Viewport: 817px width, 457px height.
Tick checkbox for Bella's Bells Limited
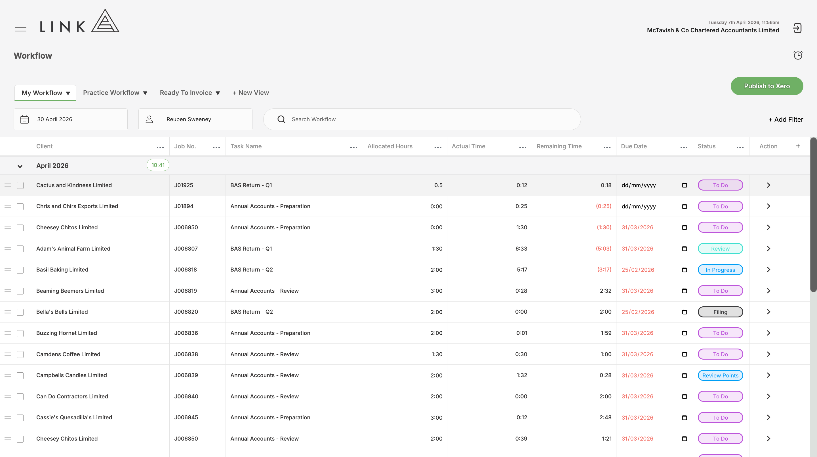(x=20, y=312)
